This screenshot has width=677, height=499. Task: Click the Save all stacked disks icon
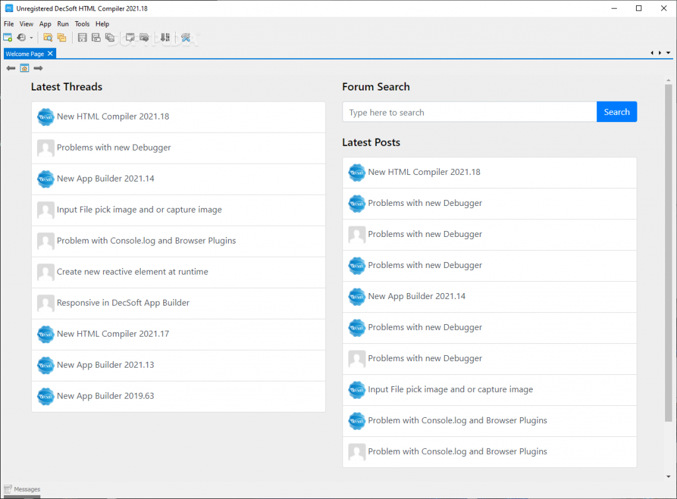(x=110, y=38)
